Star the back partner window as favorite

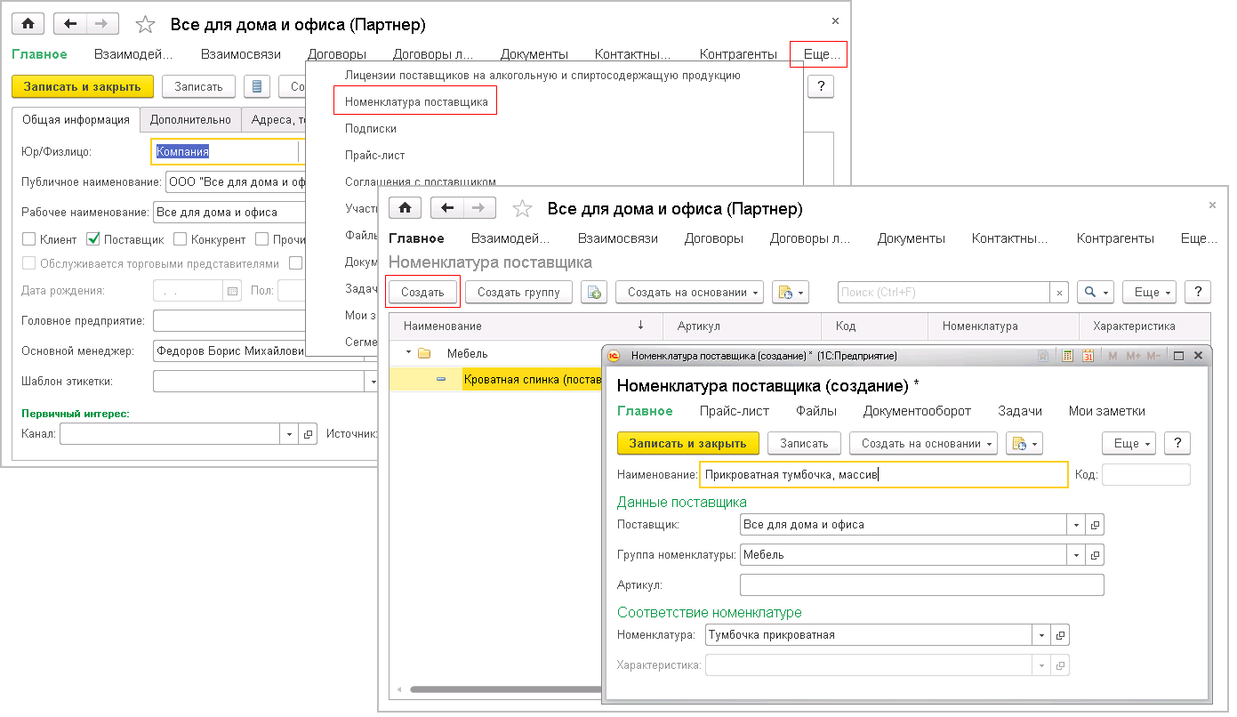(145, 24)
